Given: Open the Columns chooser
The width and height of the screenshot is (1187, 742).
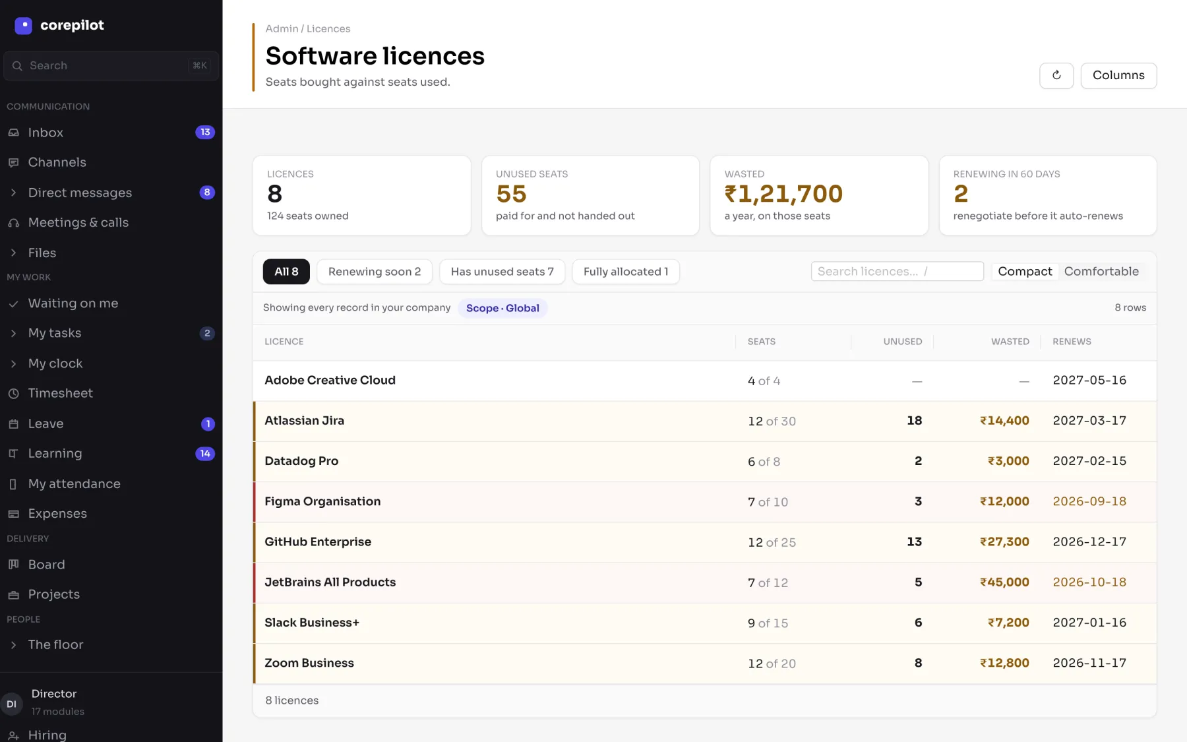Looking at the screenshot, I should (1118, 75).
